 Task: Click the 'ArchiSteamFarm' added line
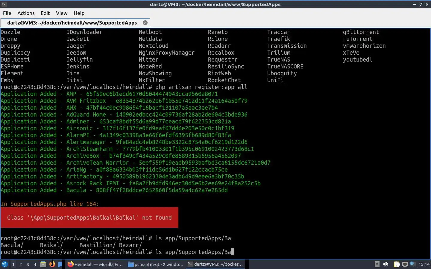127,149
